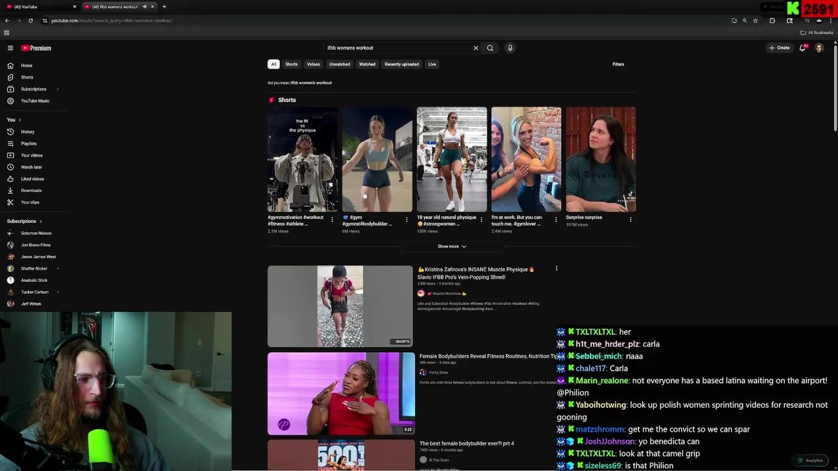The height and width of the screenshot is (471, 838).
Task: Open options for the #gymmotivation short
Action: point(332,220)
